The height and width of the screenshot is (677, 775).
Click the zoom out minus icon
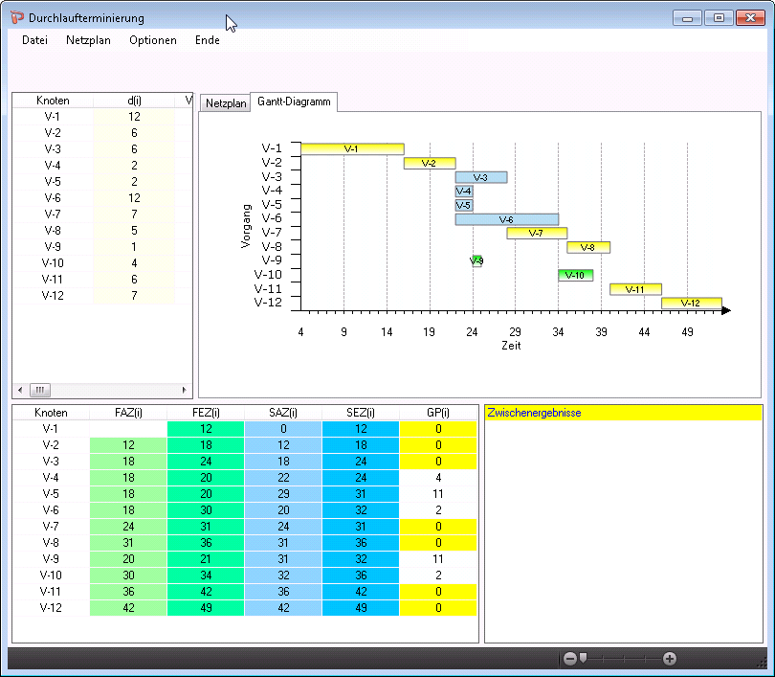pos(570,659)
